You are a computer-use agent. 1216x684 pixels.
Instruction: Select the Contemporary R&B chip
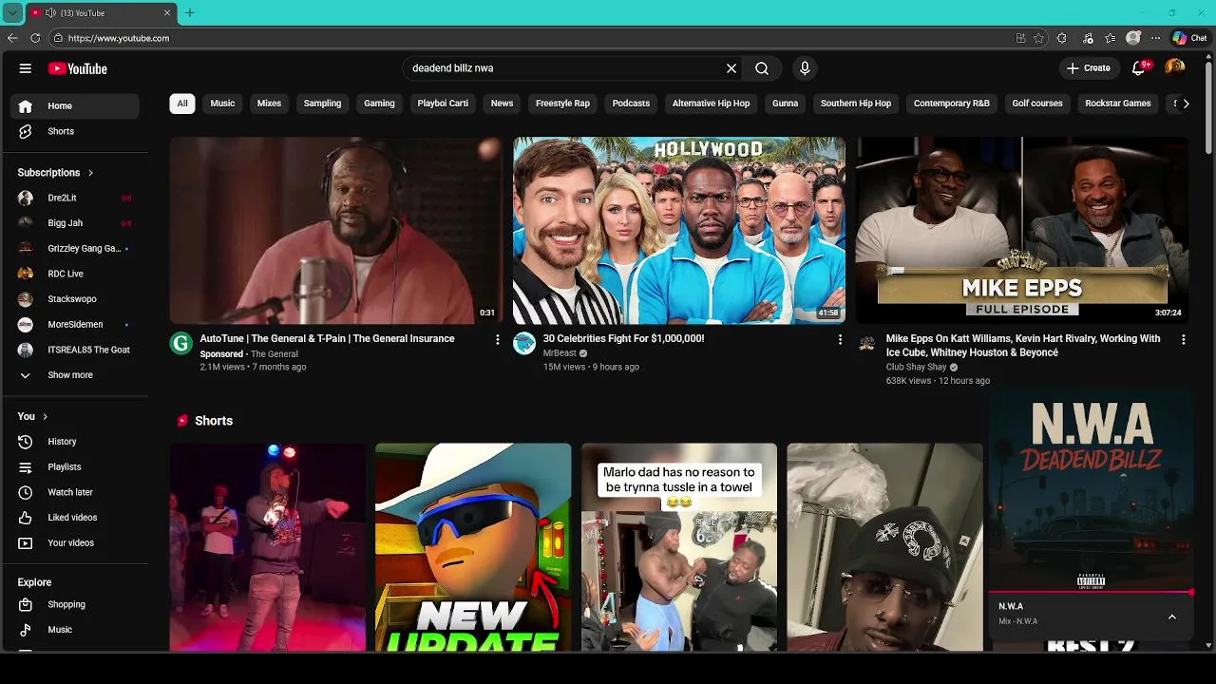(951, 104)
